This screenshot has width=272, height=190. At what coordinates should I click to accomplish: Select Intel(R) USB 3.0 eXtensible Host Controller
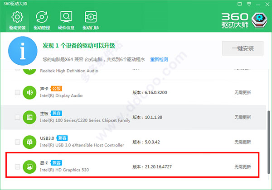[x=82, y=145]
